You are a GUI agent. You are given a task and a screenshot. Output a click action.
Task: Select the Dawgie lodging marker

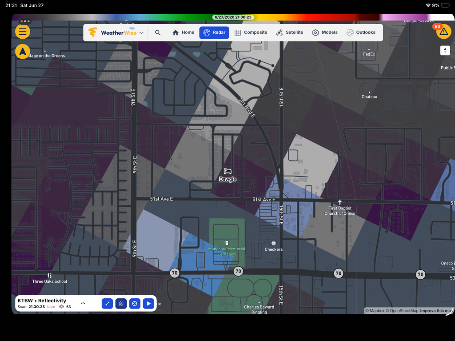click(x=227, y=175)
